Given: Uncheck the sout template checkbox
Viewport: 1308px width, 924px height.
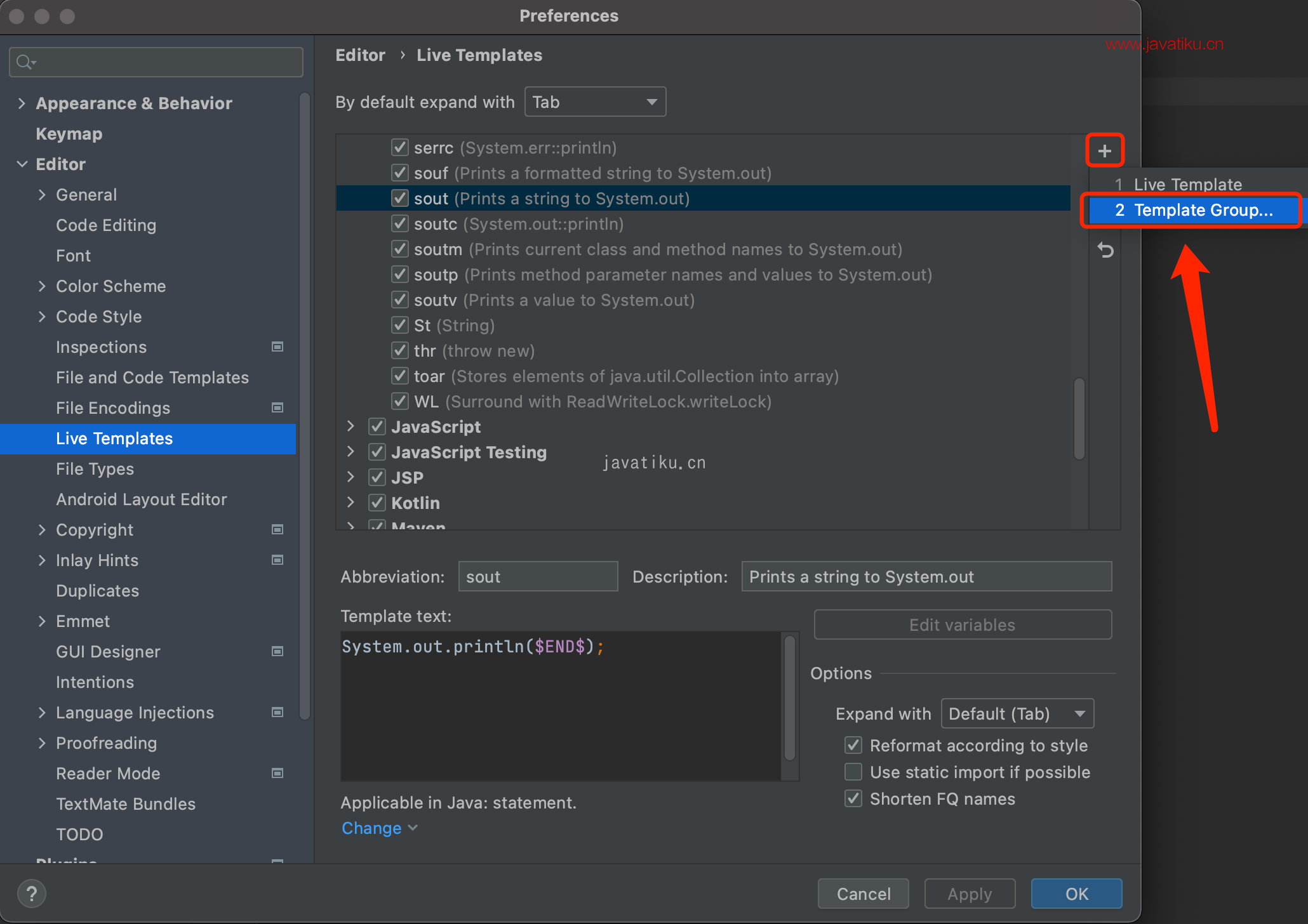Looking at the screenshot, I should point(399,199).
